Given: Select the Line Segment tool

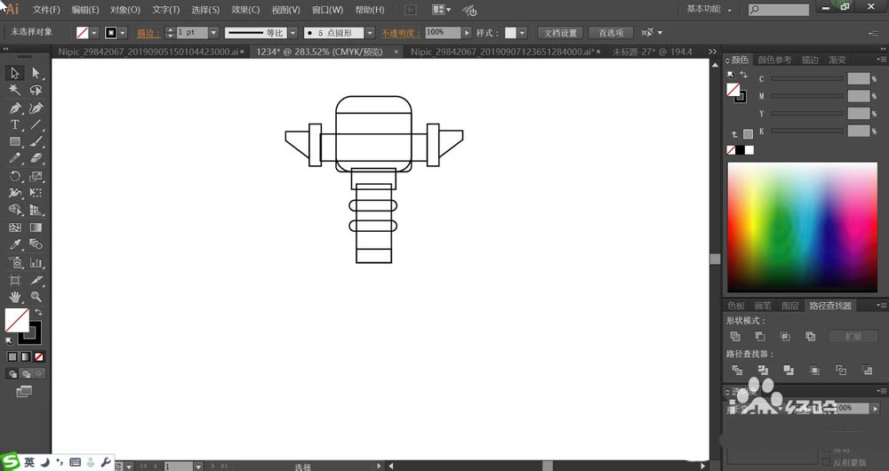Looking at the screenshot, I should [x=36, y=124].
